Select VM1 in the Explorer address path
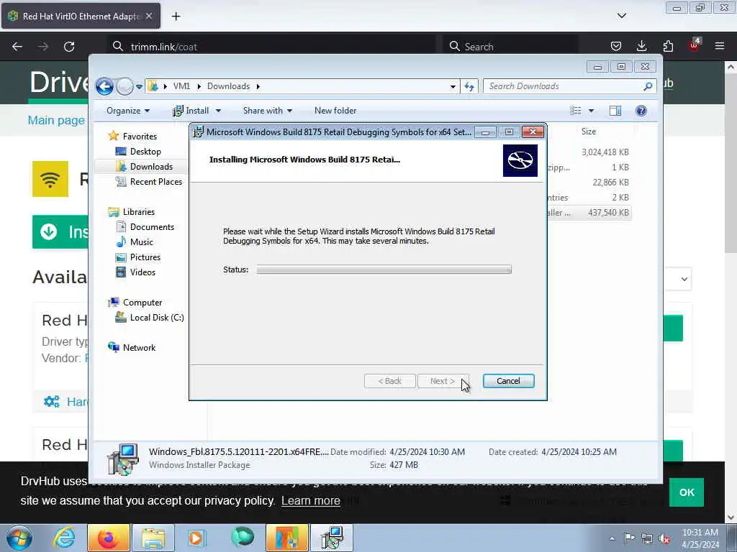Screen dimensions: 737x552 click(181, 86)
